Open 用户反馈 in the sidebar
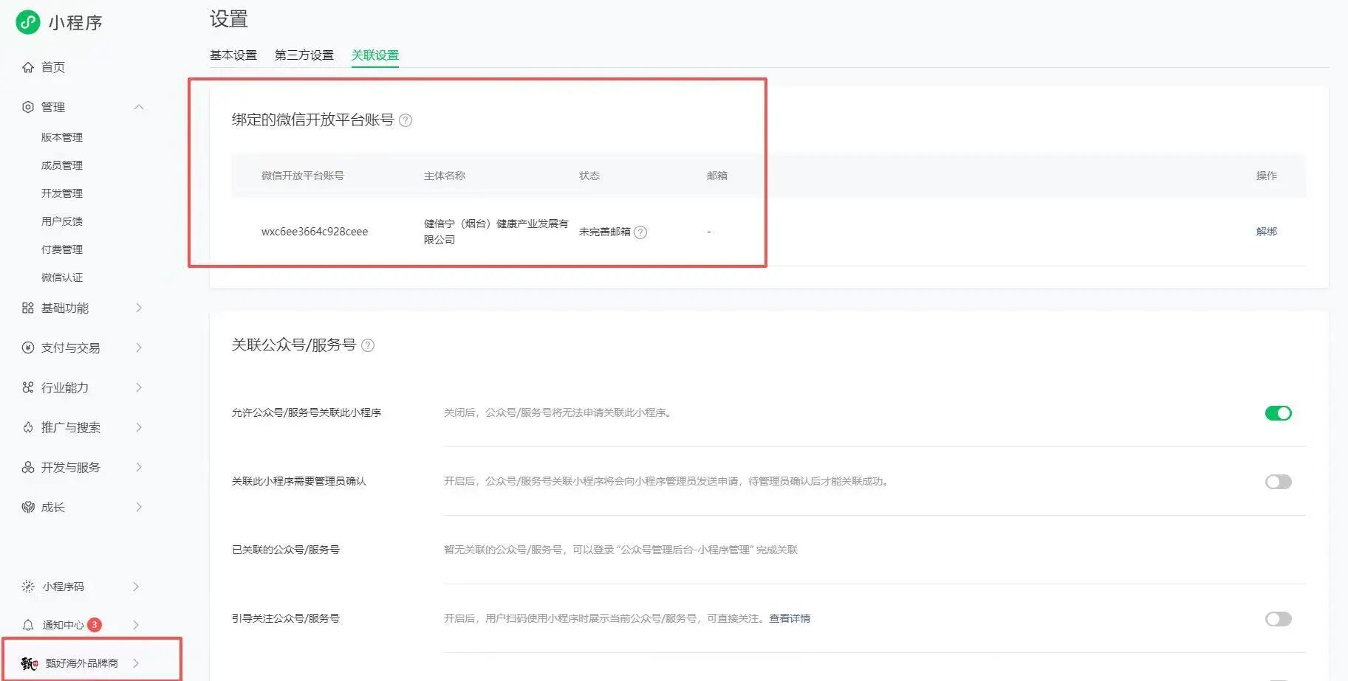Screen dimensions: 1348x681 coord(62,221)
